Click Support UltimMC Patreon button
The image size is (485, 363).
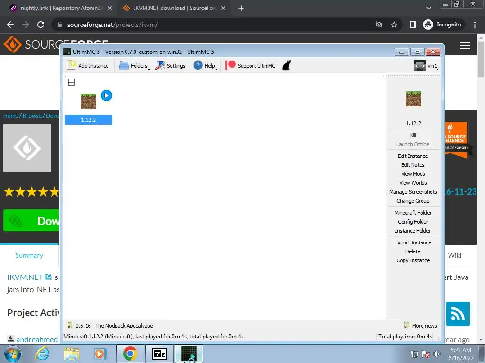[251, 65]
